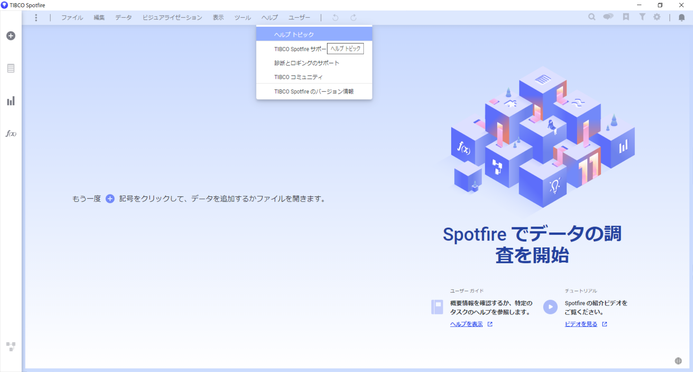The width and height of the screenshot is (693, 372).
Task: Restore down the Spotfire window
Action: pos(660,5)
